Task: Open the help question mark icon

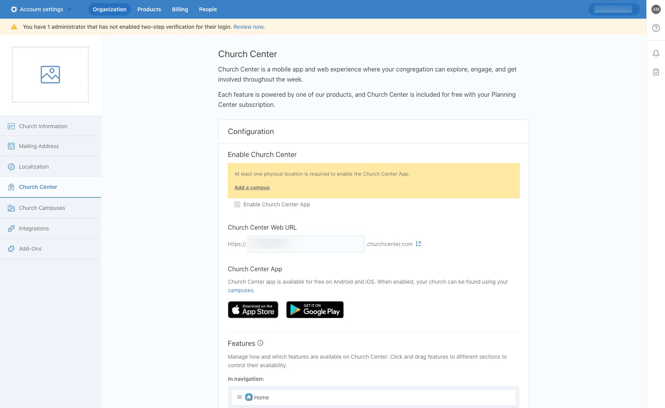Action: click(x=656, y=28)
